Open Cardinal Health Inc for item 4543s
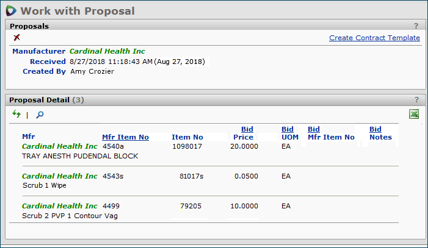This screenshot has height=248, width=428. point(59,176)
